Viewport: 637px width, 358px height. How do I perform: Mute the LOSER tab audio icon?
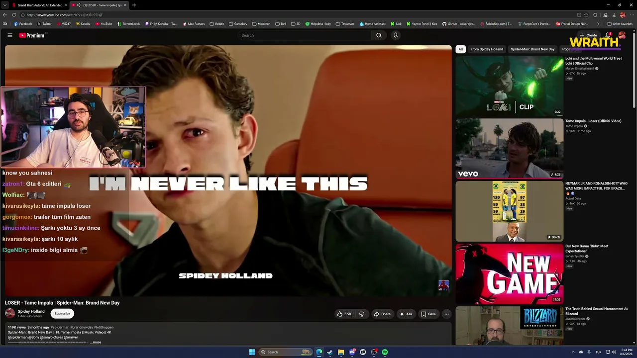pyautogui.click(x=79, y=5)
